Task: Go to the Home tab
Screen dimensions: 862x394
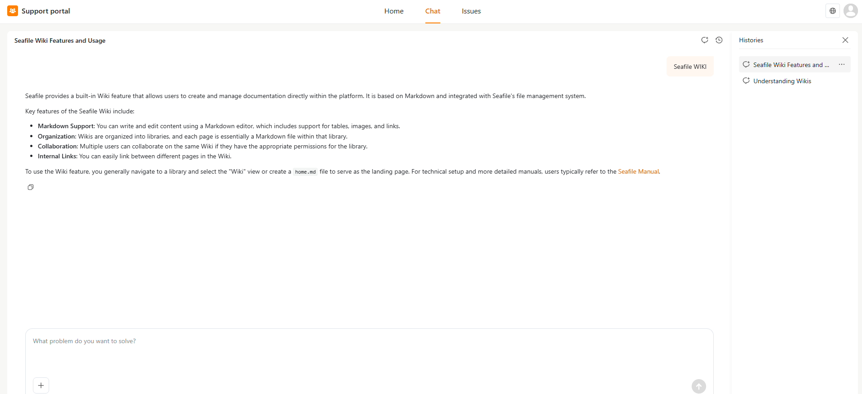Action: click(394, 11)
